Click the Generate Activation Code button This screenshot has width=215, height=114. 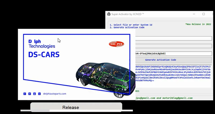[174, 60]
